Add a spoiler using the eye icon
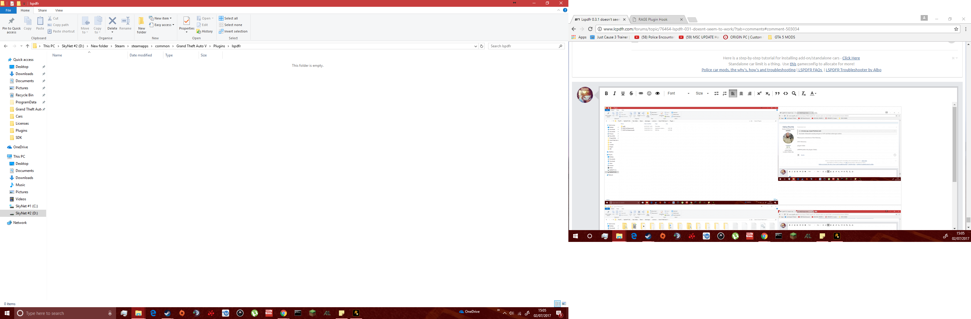Viewport: 971px width, 319px height. coord(657,94)
